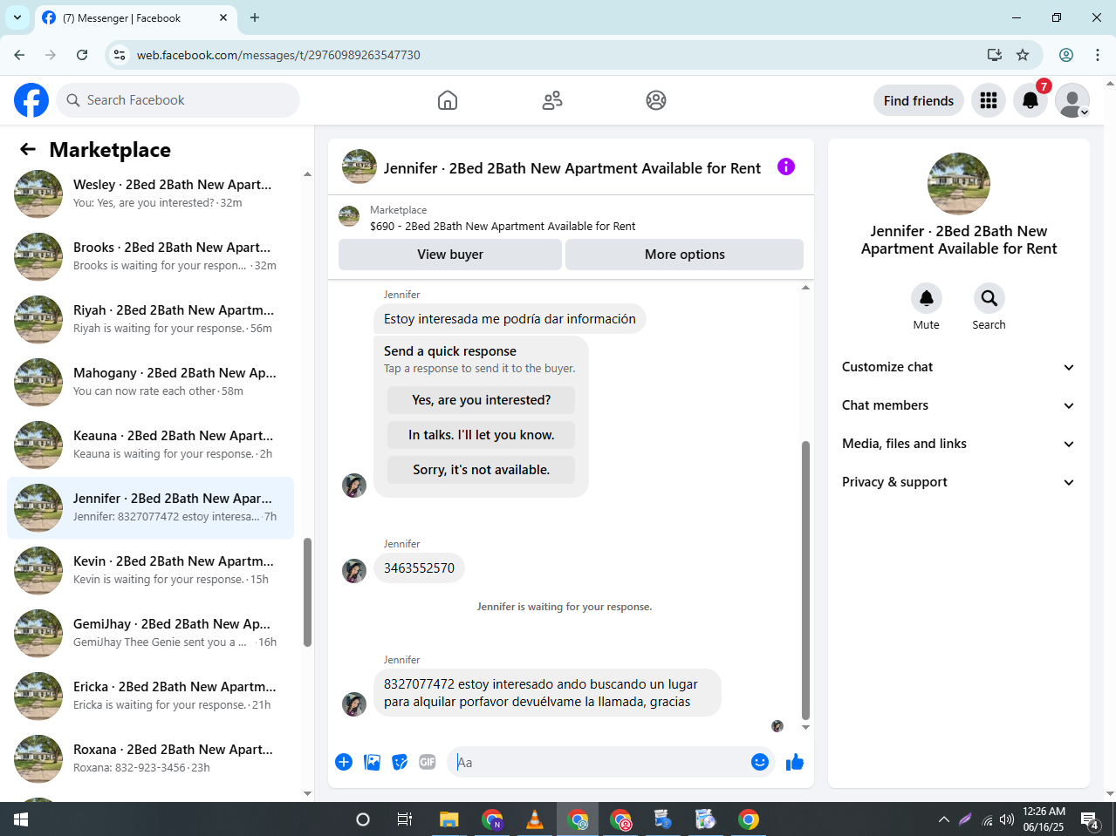Open Mahogany's conversation
Viewport: 1116px width, 836px height.
tap(150, 382)
